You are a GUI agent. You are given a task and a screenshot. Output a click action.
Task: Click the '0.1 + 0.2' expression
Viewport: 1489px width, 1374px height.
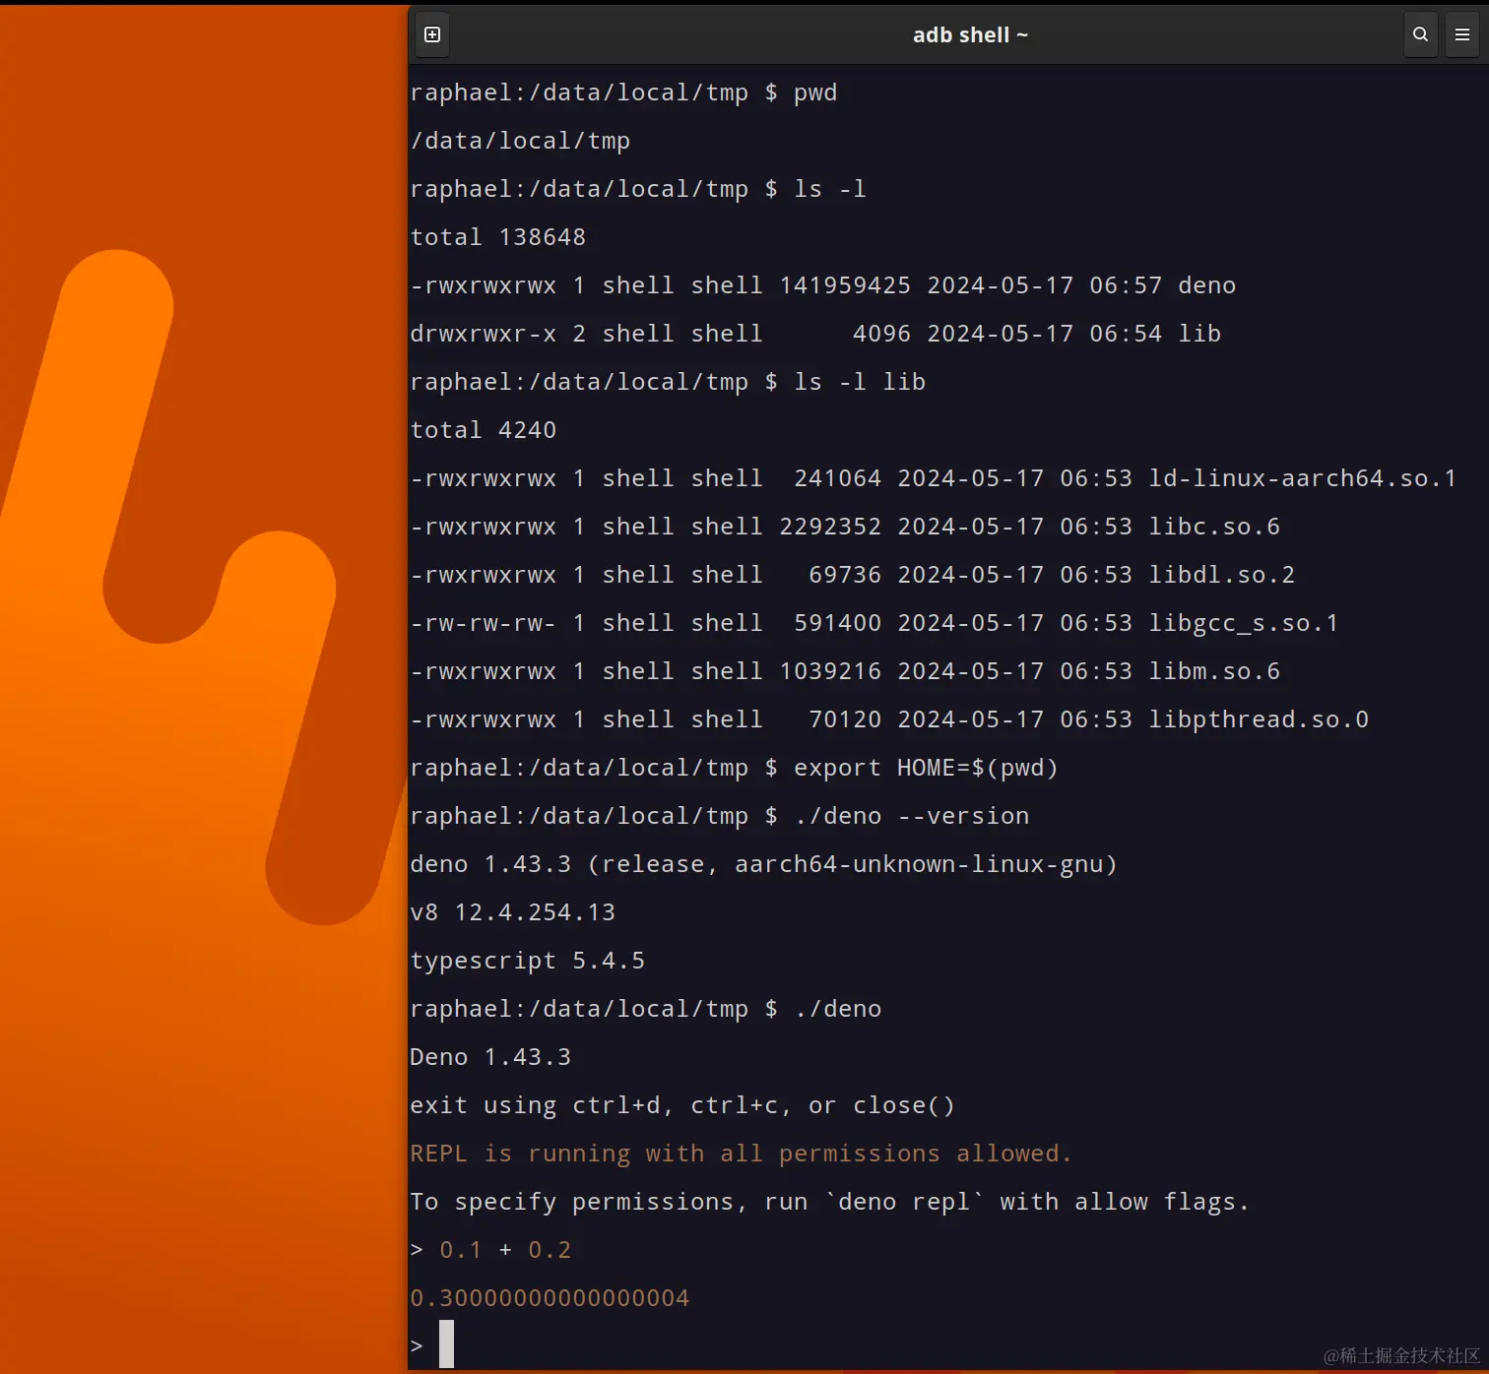tap(505, 1250)
